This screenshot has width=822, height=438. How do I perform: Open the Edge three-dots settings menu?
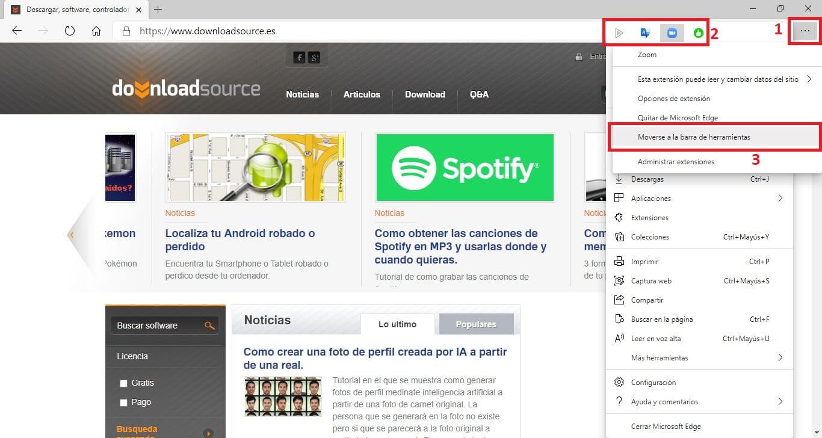pyautogui.click(x=805, y=31)
